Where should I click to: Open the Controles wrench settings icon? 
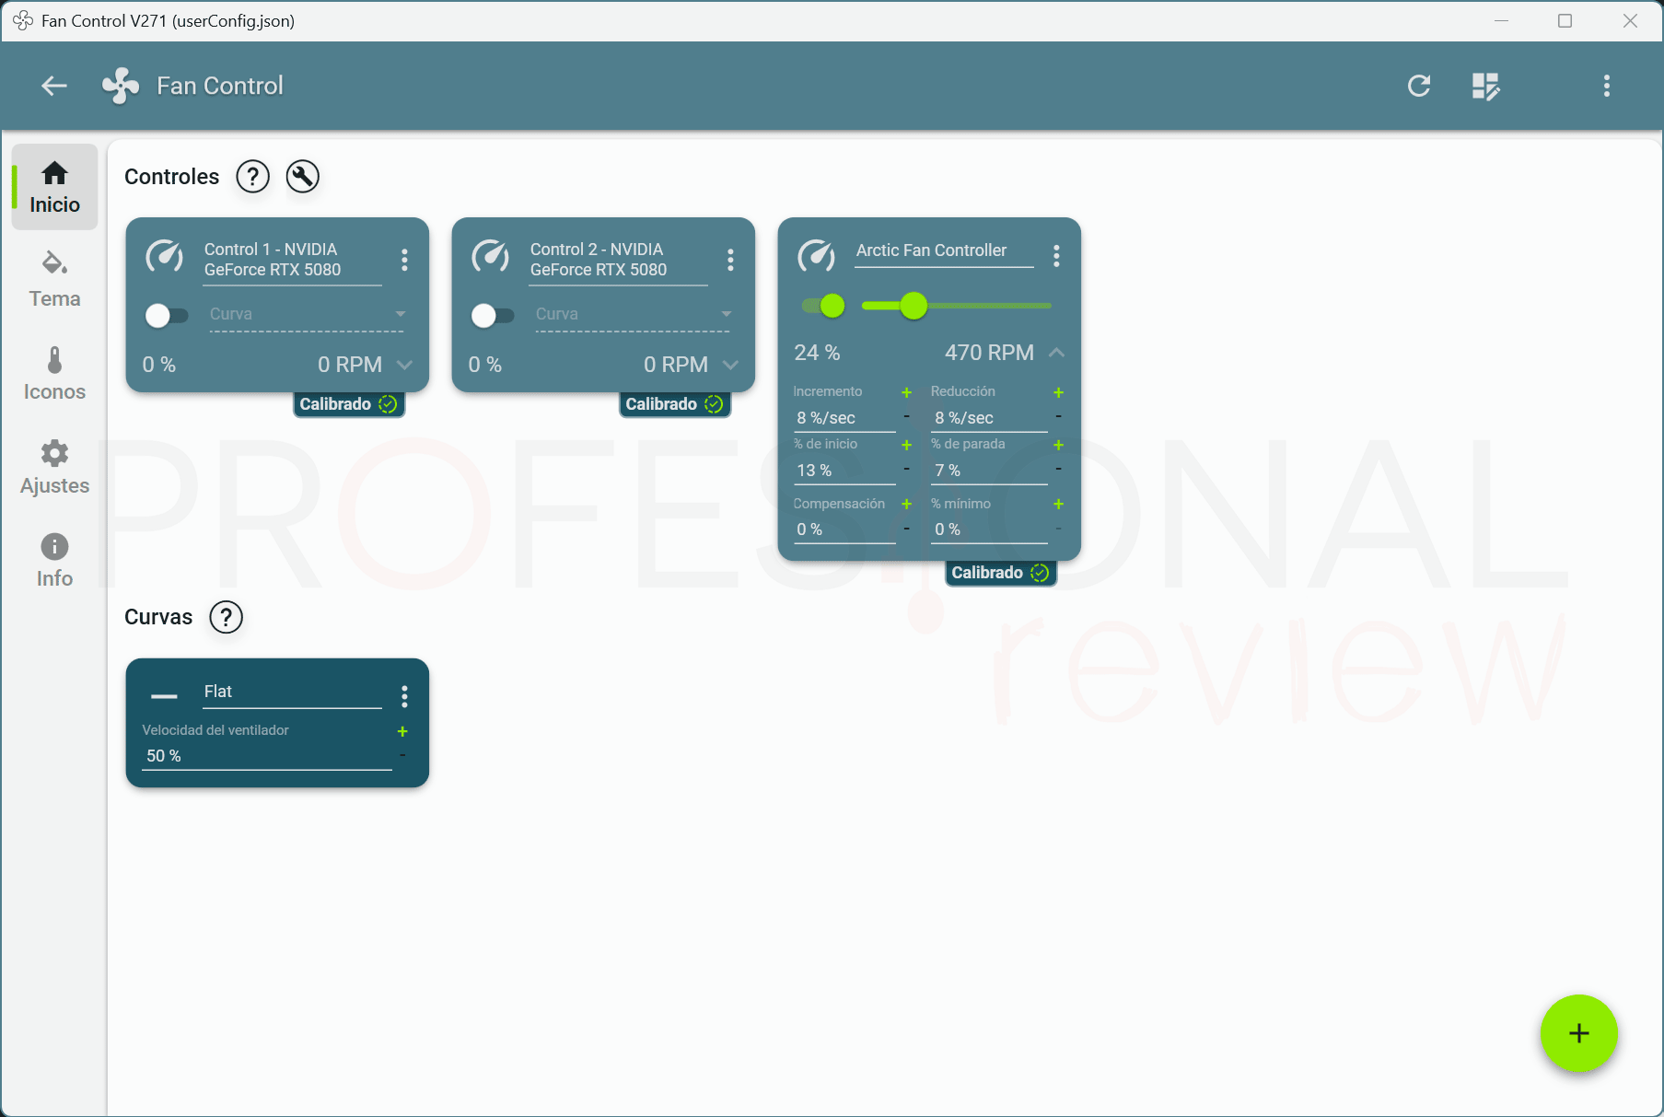pyautogui.click(x=302, y=176)
